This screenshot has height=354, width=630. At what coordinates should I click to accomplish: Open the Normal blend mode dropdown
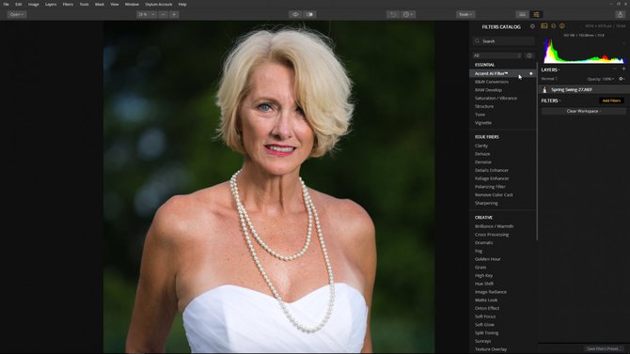coord(549,79)
